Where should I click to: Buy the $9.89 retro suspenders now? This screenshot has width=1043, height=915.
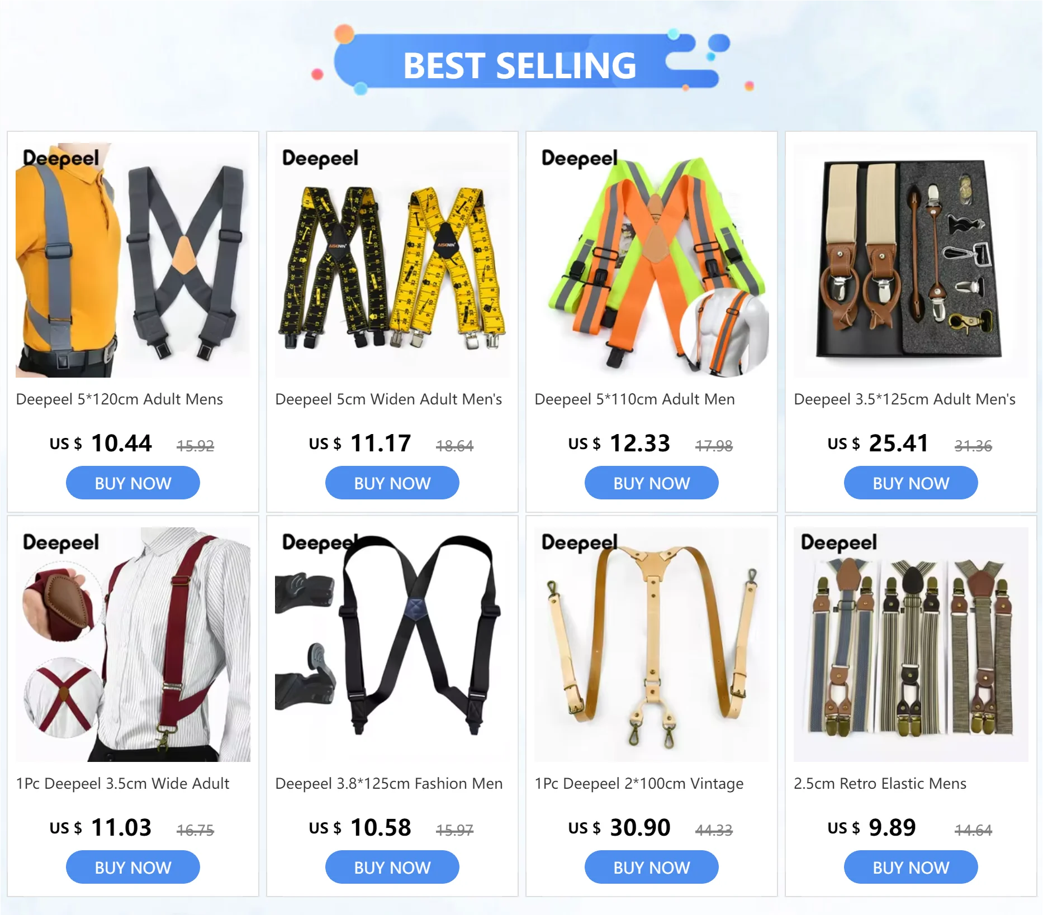(x=911, y=868)
